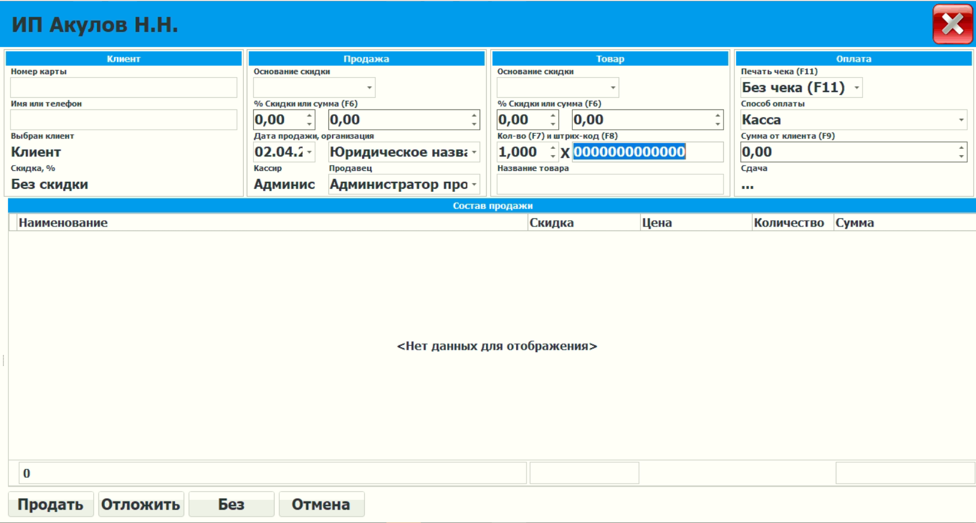Viewport: 976px width, 523px height.
Task: Click footer count cell showing 0
Action: (272, 473)
